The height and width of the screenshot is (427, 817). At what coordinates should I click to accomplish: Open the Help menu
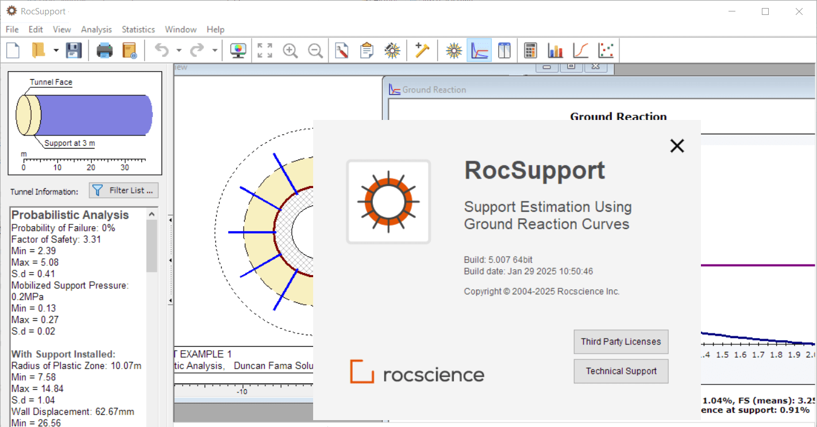pyautogui.click(x=215, y=29)
